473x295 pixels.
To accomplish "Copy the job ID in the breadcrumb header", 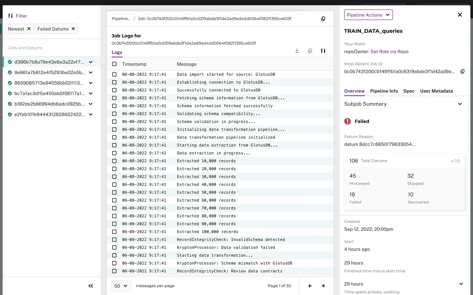I will (323, 19).
